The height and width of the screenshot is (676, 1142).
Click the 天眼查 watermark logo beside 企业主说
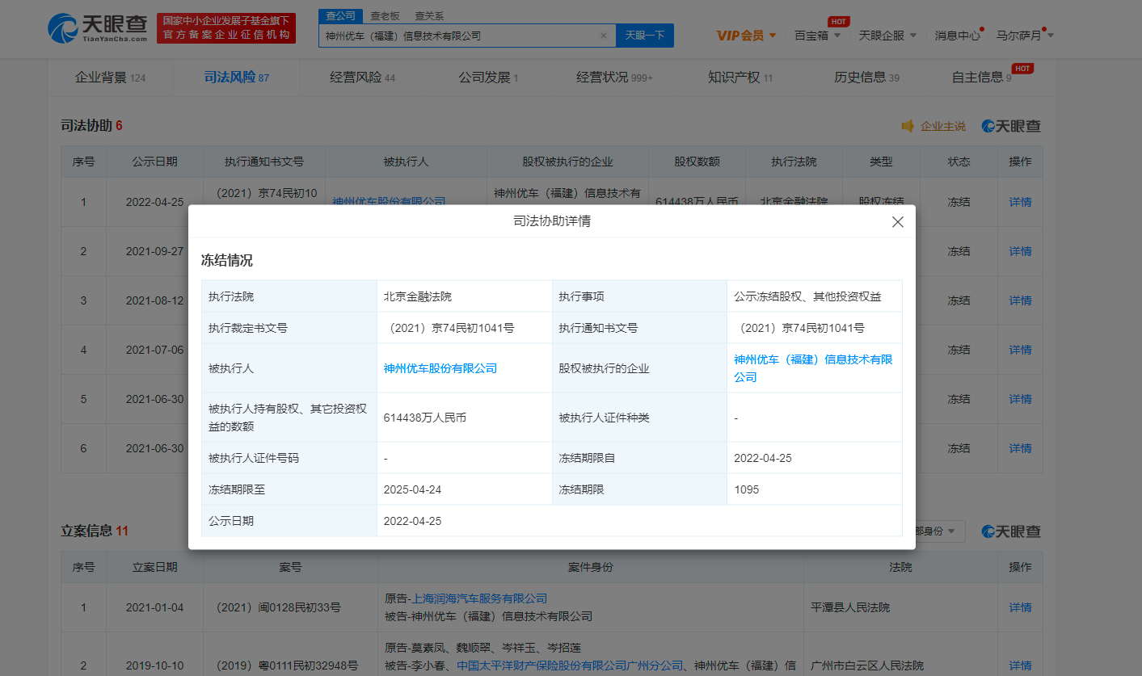point(1011,126)
